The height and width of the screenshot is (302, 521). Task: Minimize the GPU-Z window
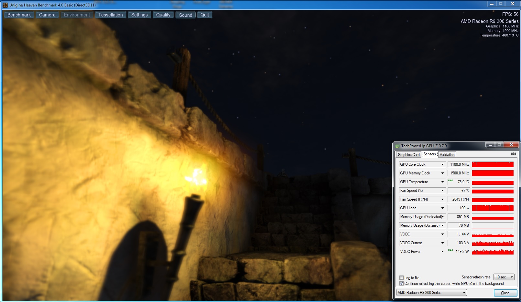tap(490, 145)
